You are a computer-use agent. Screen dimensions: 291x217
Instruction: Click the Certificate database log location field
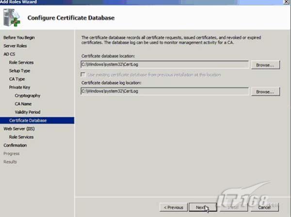coord(164,92)
